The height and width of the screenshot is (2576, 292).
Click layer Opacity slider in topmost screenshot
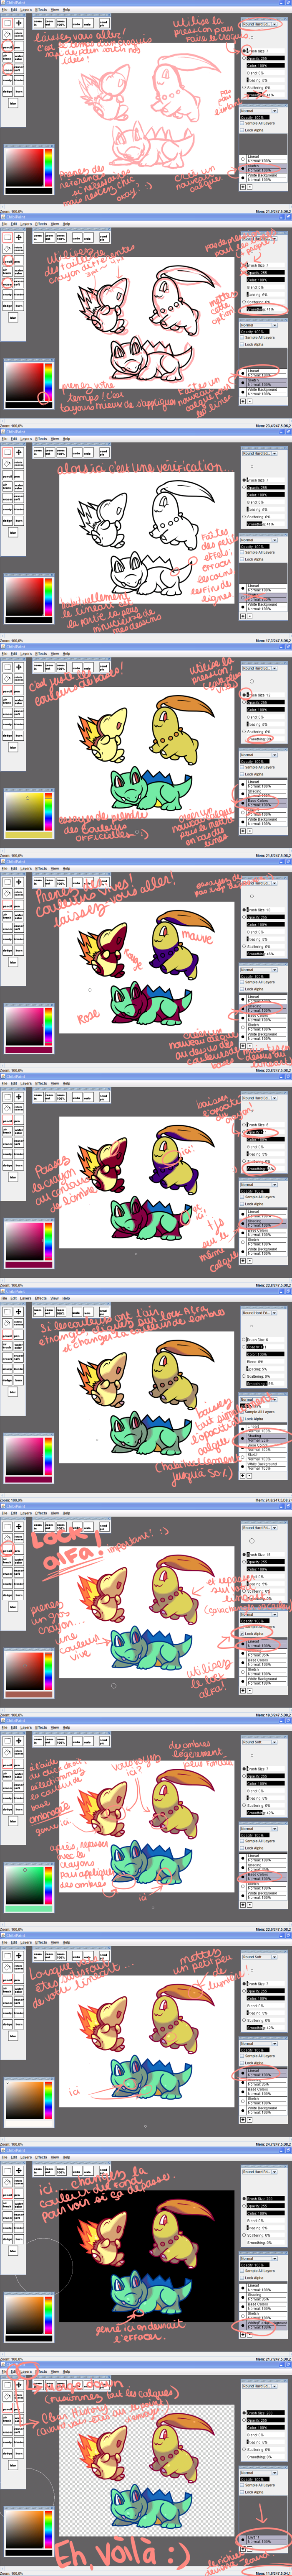pos(255,118)
